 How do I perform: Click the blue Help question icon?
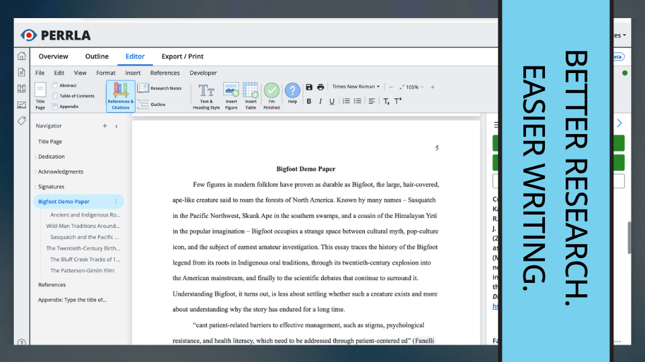coord(292,94)
